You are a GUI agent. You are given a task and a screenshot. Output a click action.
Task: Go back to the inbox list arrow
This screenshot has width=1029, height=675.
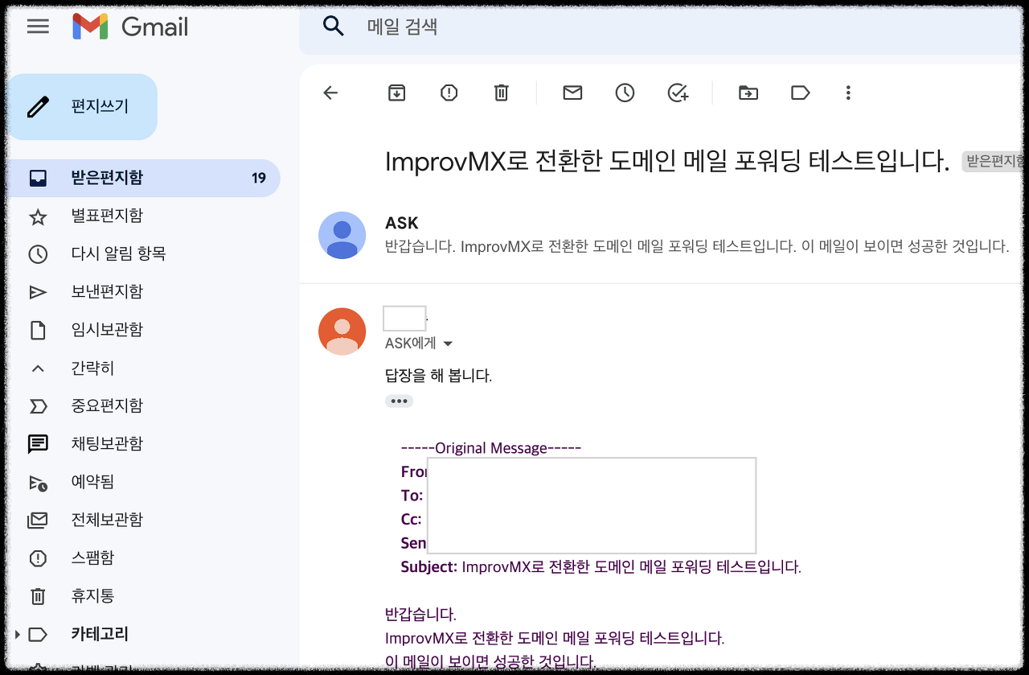pos(330,93)
